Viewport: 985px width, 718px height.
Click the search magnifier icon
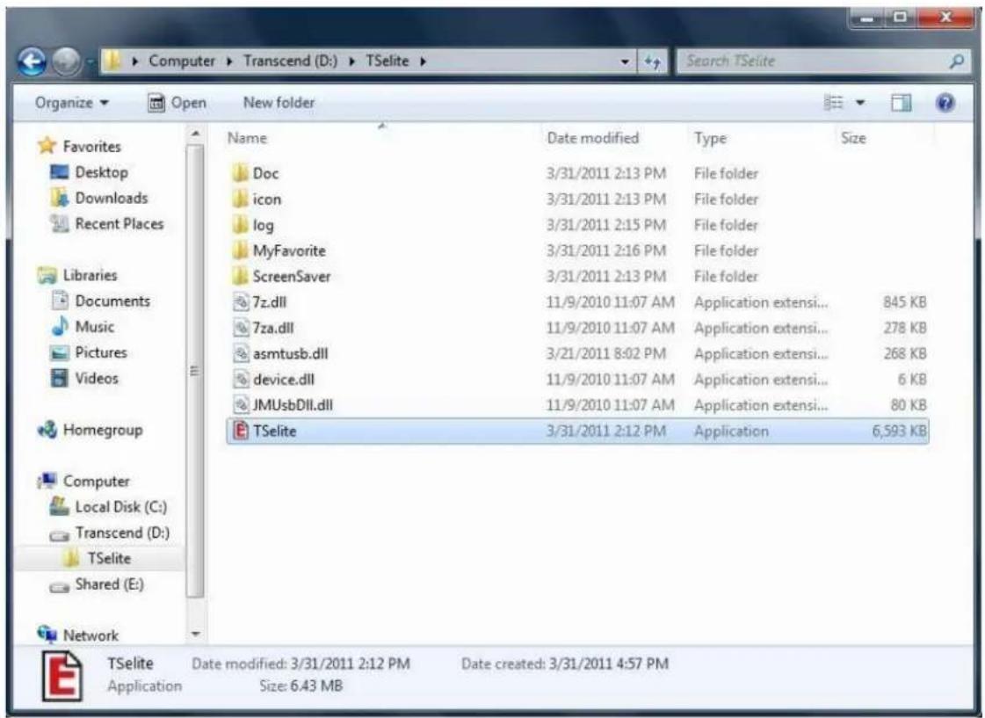[x=957, y=61]
